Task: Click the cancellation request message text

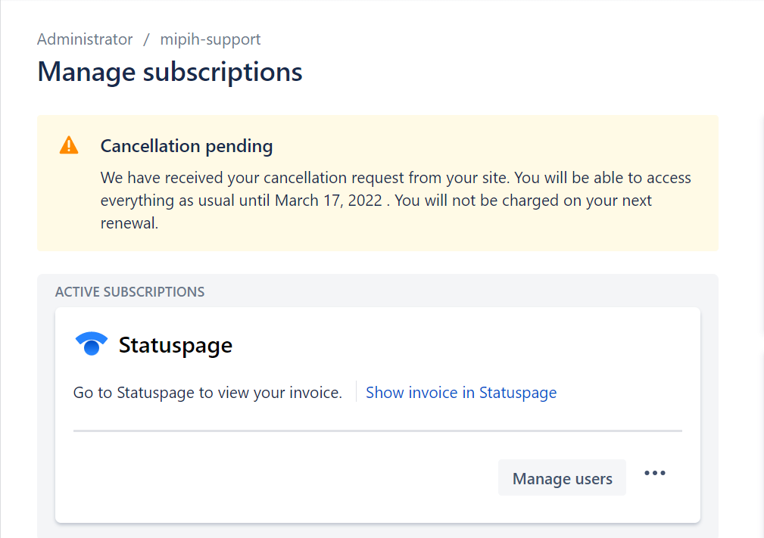Action: click(396, 200)
